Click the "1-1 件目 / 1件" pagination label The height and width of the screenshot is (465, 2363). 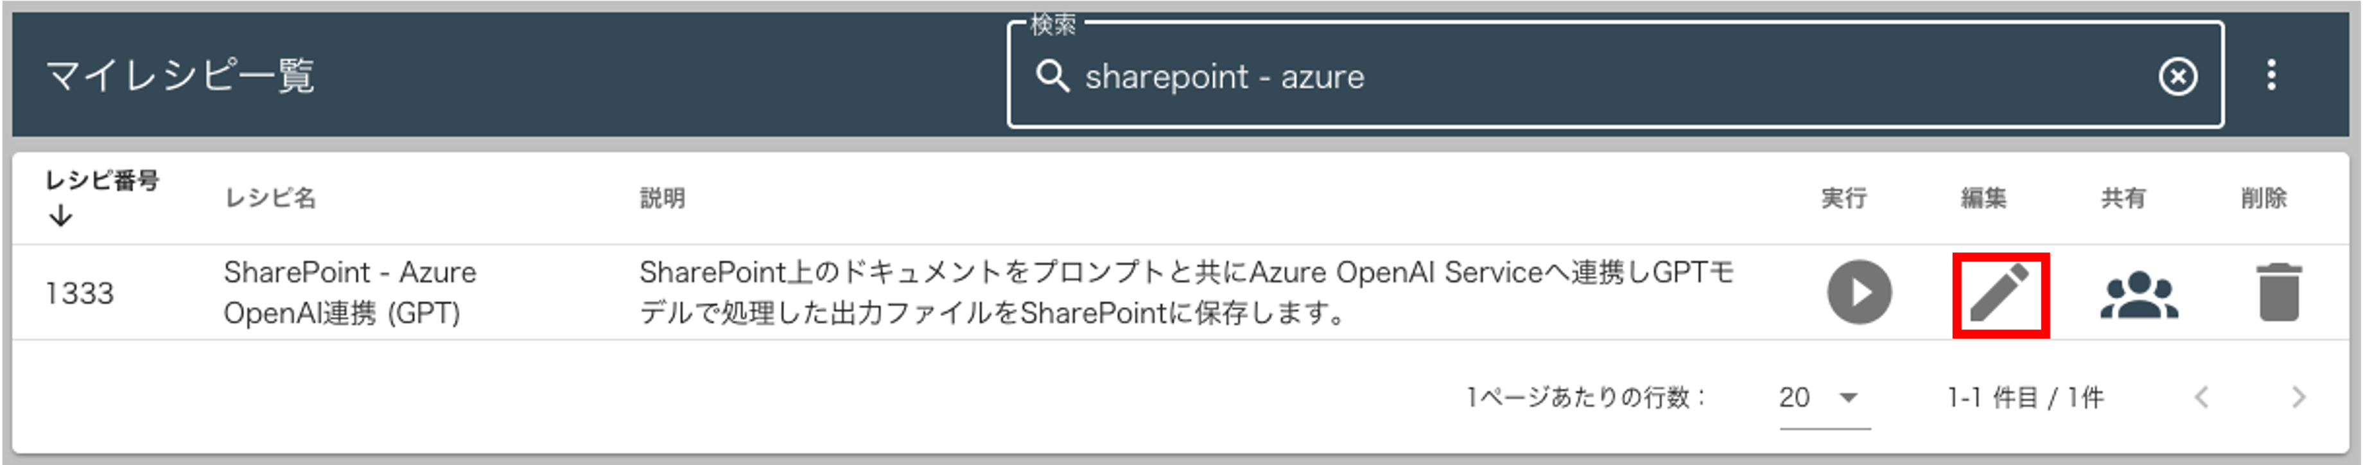pos(2025,397)
